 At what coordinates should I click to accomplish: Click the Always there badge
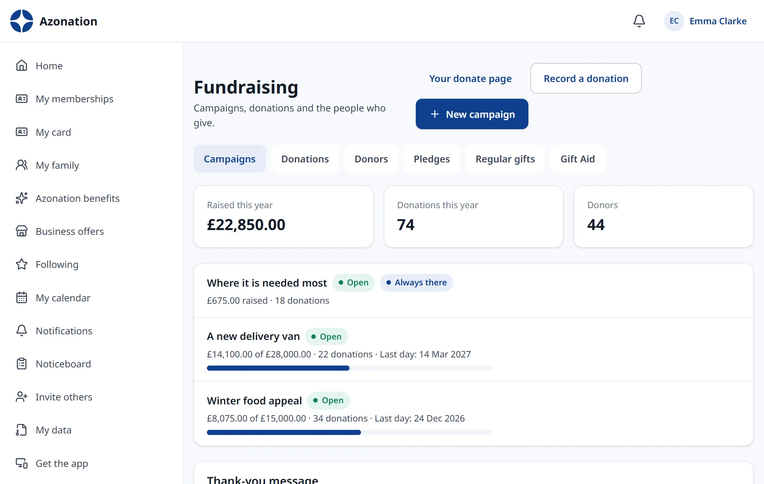point(417,283)
